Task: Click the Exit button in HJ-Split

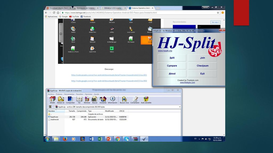Action: (203, 74)
